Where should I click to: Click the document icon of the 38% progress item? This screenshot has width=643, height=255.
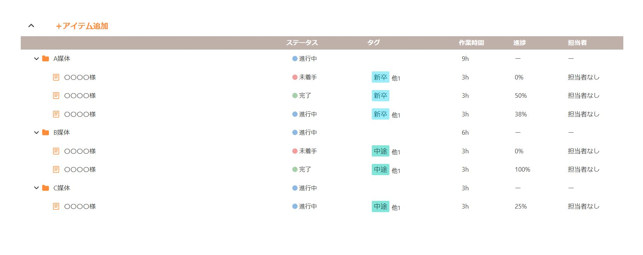56,114
